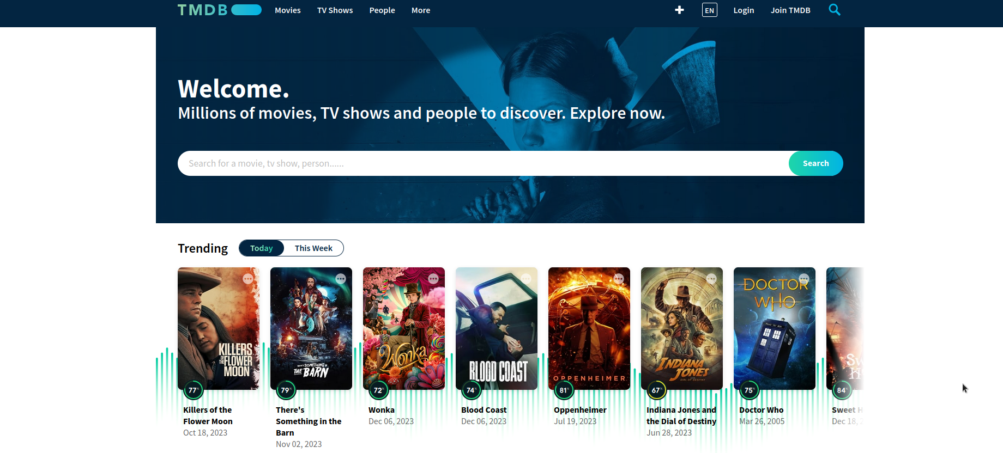Screen dimensions: 1003x453
Task: Click the Login link
Action: 744,10
